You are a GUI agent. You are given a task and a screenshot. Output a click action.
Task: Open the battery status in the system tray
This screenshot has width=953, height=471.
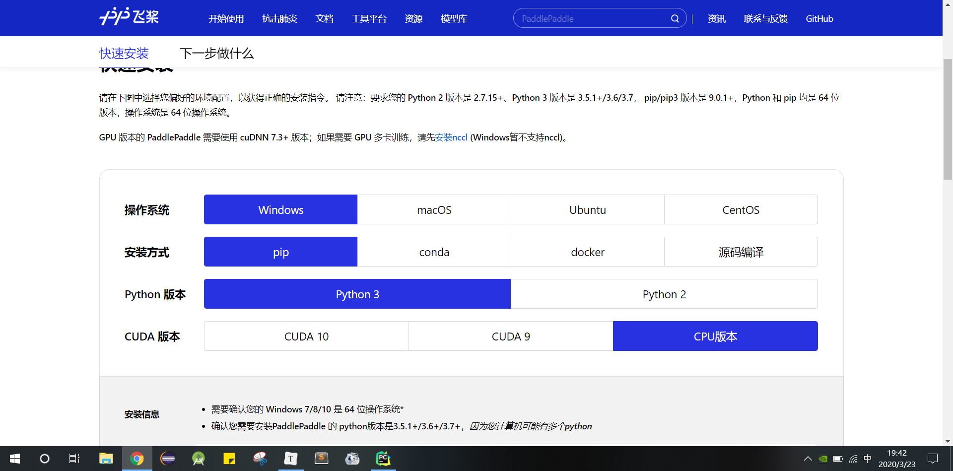pos(838,459)
